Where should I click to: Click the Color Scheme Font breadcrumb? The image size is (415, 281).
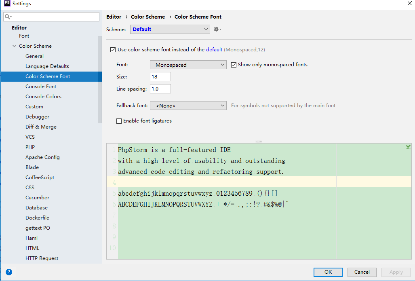pos(198,17)
